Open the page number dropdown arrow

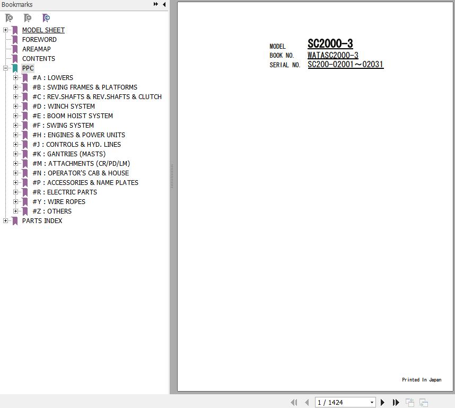coord(372,403)
